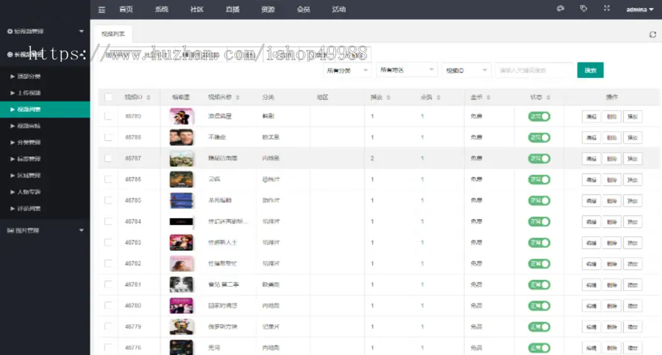This screenshot has width=662, height=355.
Task: Click thumbnail of video 48783
Action: pos(182,243)
